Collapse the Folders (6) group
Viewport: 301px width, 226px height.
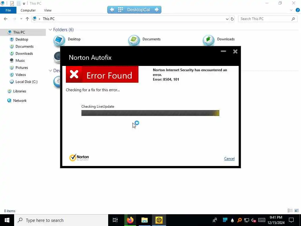tap(50, 30)
